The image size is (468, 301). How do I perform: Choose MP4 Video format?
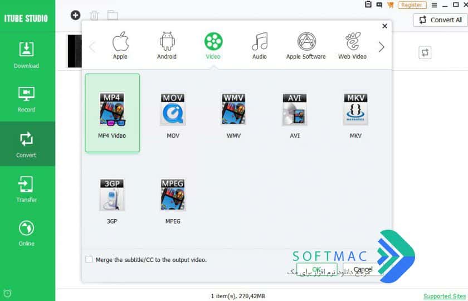click(x=112, y=113)
